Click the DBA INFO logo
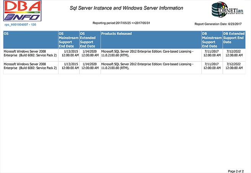 (23, 11)
